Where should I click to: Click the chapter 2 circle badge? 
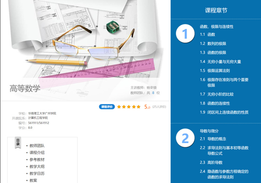click(185, 138)
